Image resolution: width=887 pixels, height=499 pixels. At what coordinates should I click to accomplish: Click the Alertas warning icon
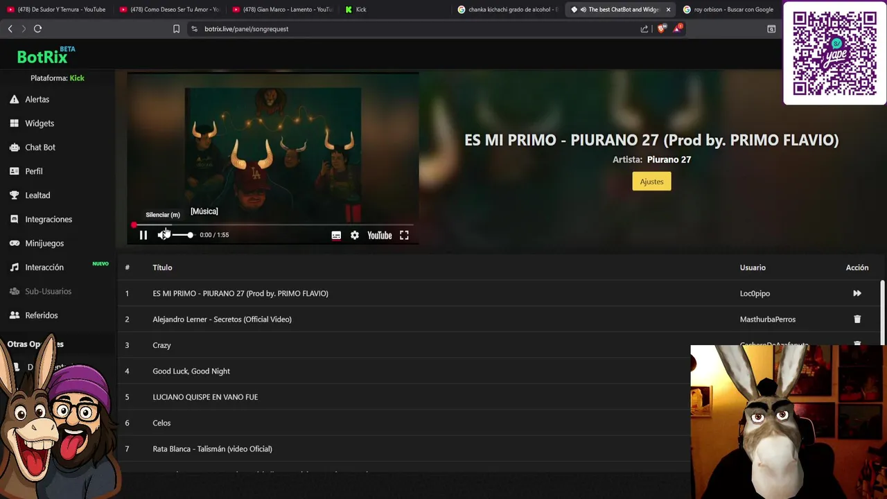click(14, 99)
